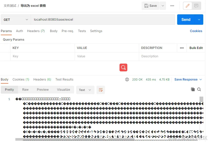Image resolution: width=209 pixels, height=142 pixels.
Task: Click the Value input cell
Action: pyautogui.click(x=107, y=56)
